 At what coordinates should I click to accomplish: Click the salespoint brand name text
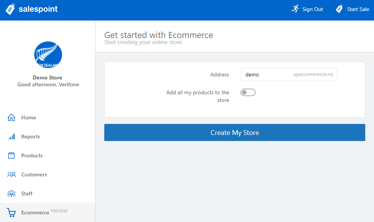38,9
